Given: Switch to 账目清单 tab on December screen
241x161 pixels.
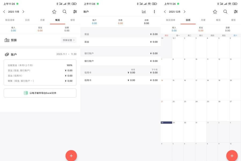Looking at the screenshot, I should (x=171, y=20).
